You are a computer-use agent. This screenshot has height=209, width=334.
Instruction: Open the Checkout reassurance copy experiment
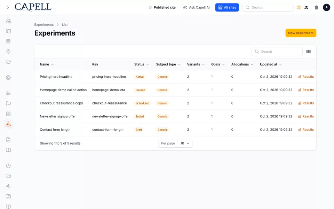pyautogui.click(x=61, y=103)
